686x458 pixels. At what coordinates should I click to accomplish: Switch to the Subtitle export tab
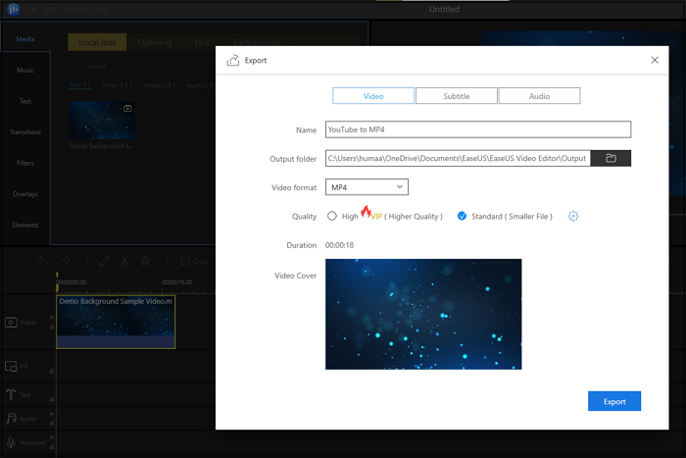click(x=456, y=96)
